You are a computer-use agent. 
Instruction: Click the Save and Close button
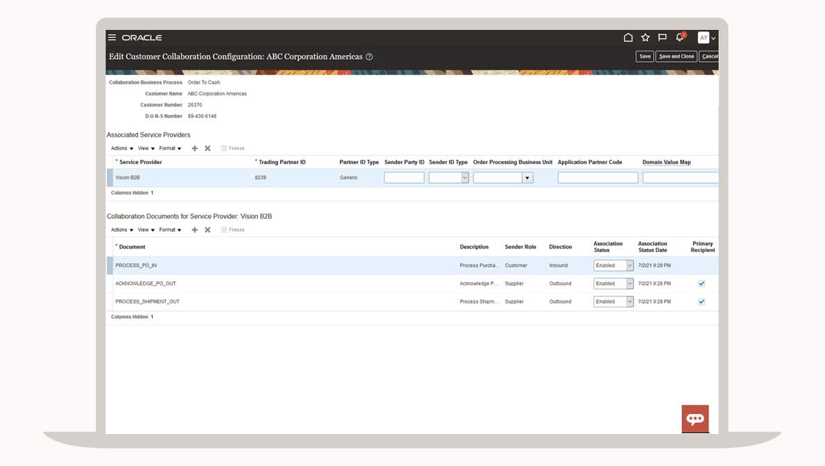676,56
